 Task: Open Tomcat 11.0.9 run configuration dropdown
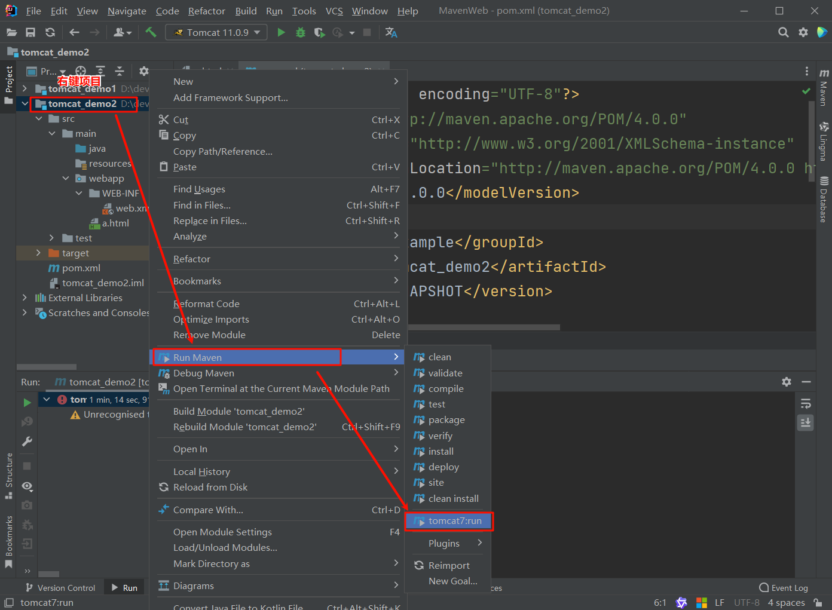(216, 32)
